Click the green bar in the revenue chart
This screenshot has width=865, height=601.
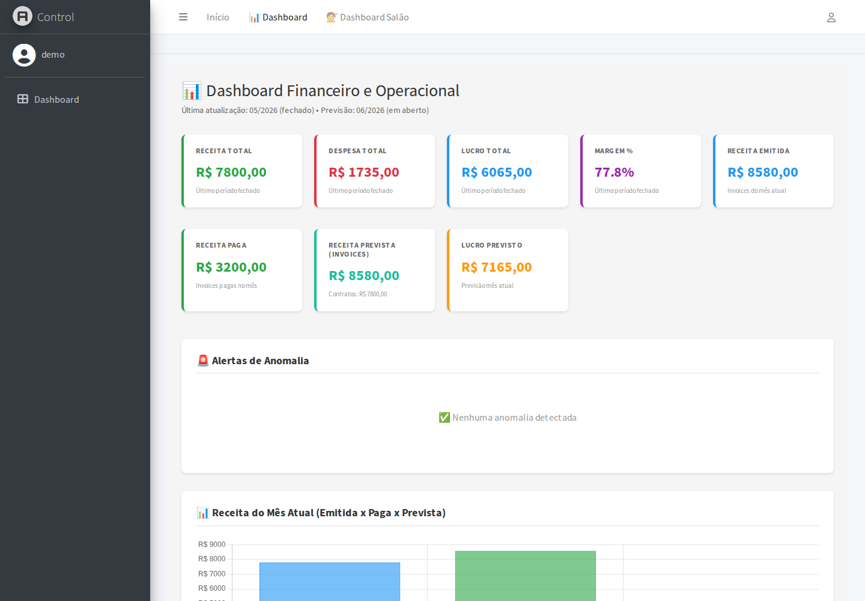[x=526, y=576]
